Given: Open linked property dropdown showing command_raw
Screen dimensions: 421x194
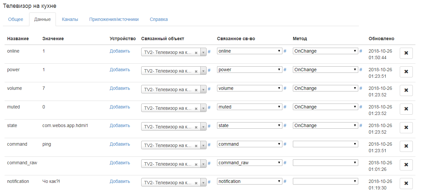Looking at the screenshot, I should click(249, 163).
